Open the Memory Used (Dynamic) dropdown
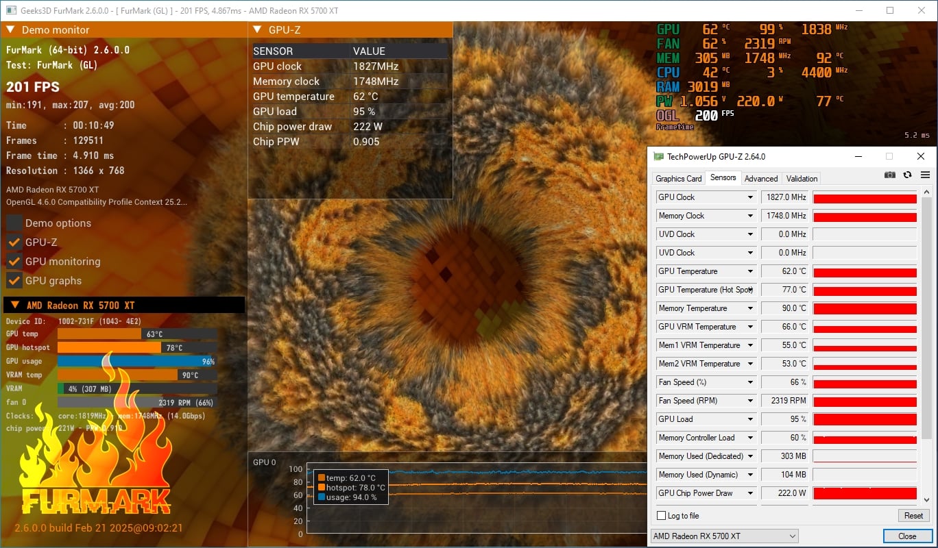This screenshot has width=938, height=548. click(x=750, y=475)
